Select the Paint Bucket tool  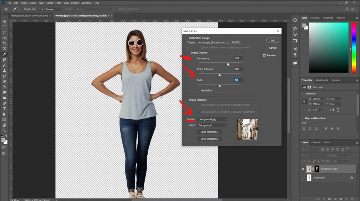coord(4,87)
